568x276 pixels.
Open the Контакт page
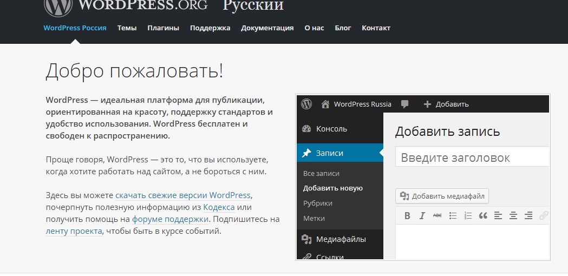[376, 28]
